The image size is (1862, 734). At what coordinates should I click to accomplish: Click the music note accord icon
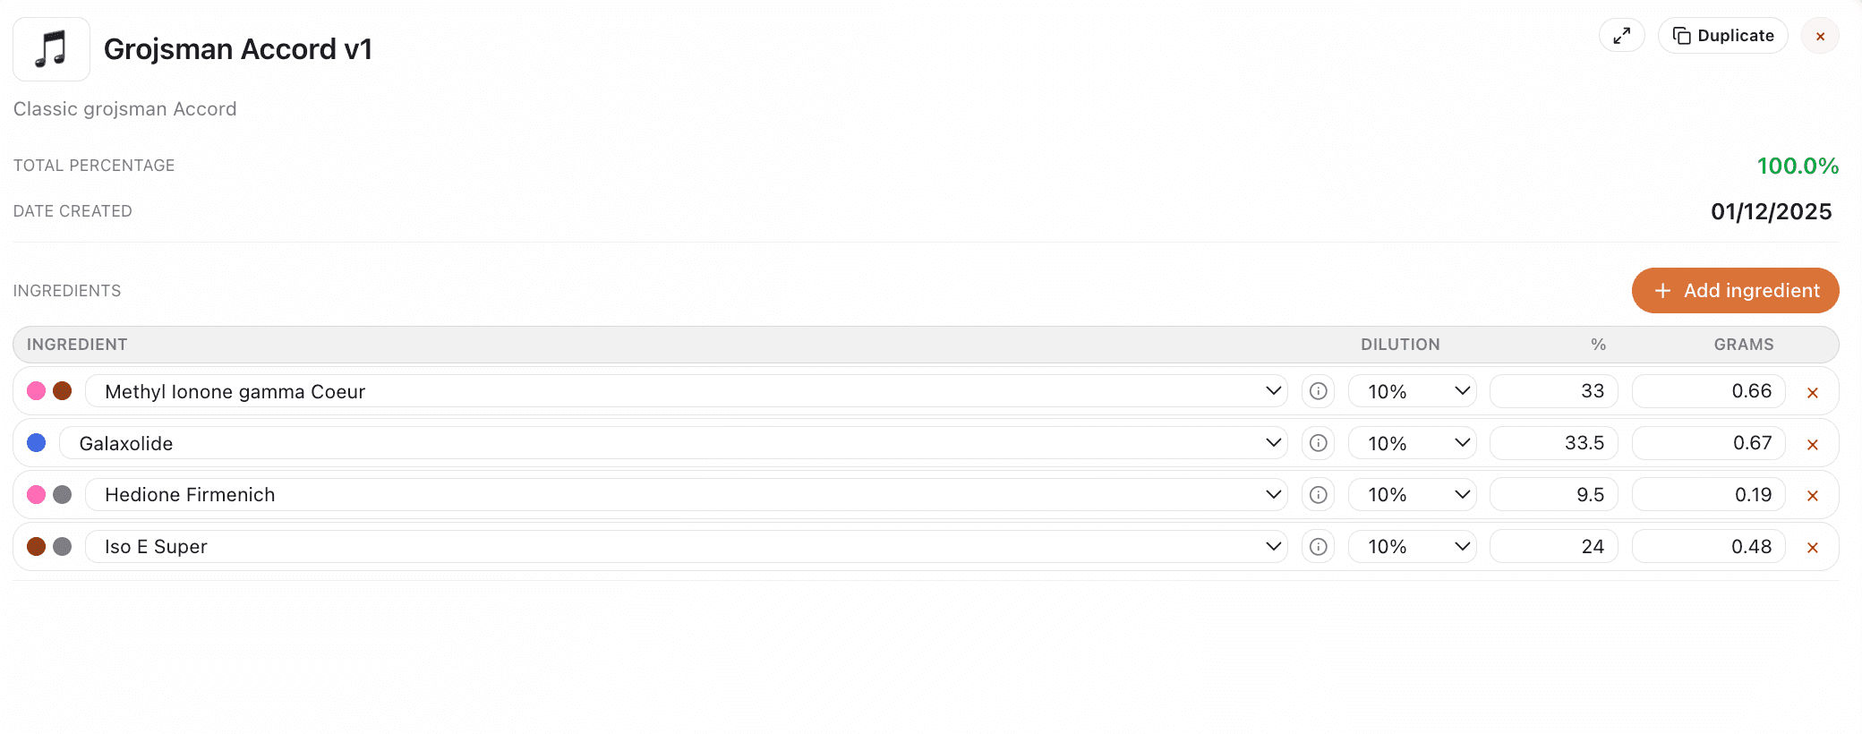pos(50,49)
